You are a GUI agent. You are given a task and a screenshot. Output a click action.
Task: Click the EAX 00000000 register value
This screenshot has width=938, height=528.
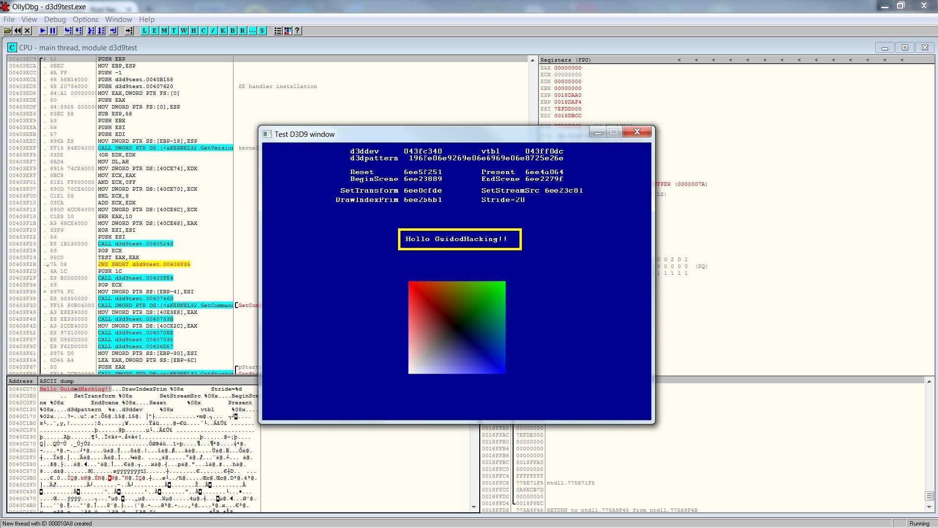pyautogui.click(x=568, y=68)
